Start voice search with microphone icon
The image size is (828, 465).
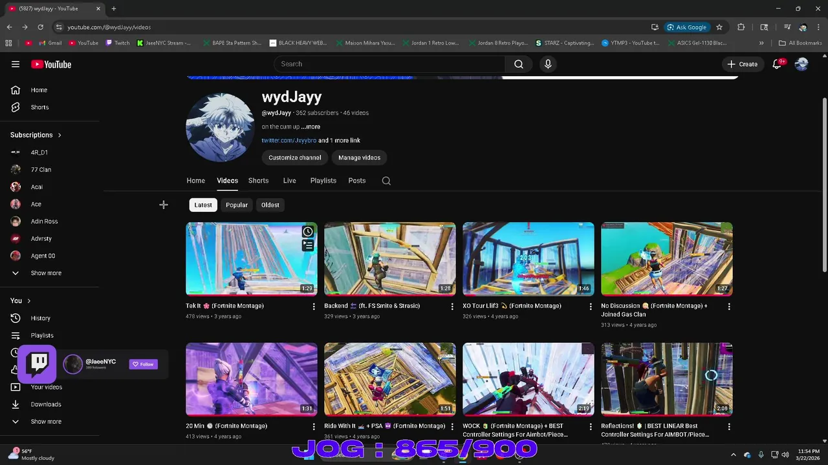(x=548, y=64)
